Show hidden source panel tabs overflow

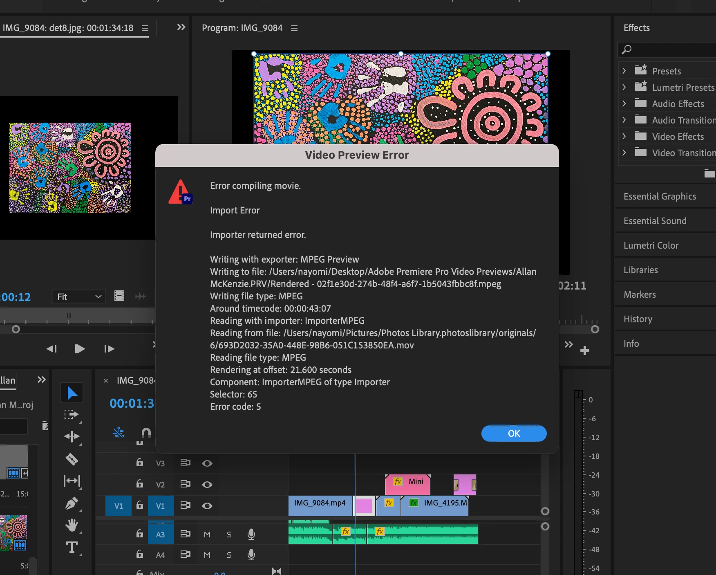(x=181, y=27)
